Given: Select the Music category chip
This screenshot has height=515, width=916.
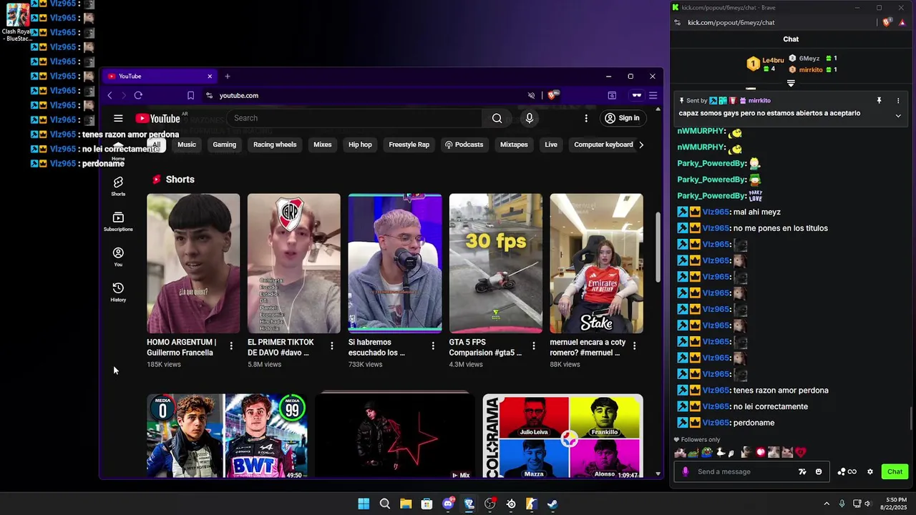Looking at the screenshot, I should pyautogui.click(x=187, y=144).
